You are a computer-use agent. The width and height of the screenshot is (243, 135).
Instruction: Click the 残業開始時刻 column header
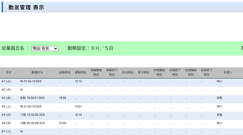pyautogui.click(x=96, y=72)
